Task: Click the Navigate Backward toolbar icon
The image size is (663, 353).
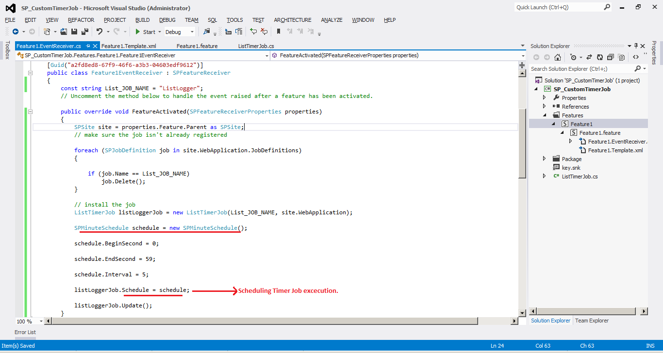Action: tap(16, 32)
